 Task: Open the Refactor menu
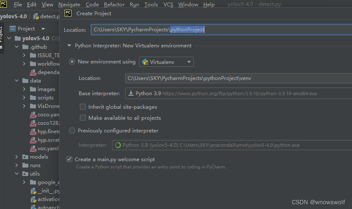click(114, 5)
